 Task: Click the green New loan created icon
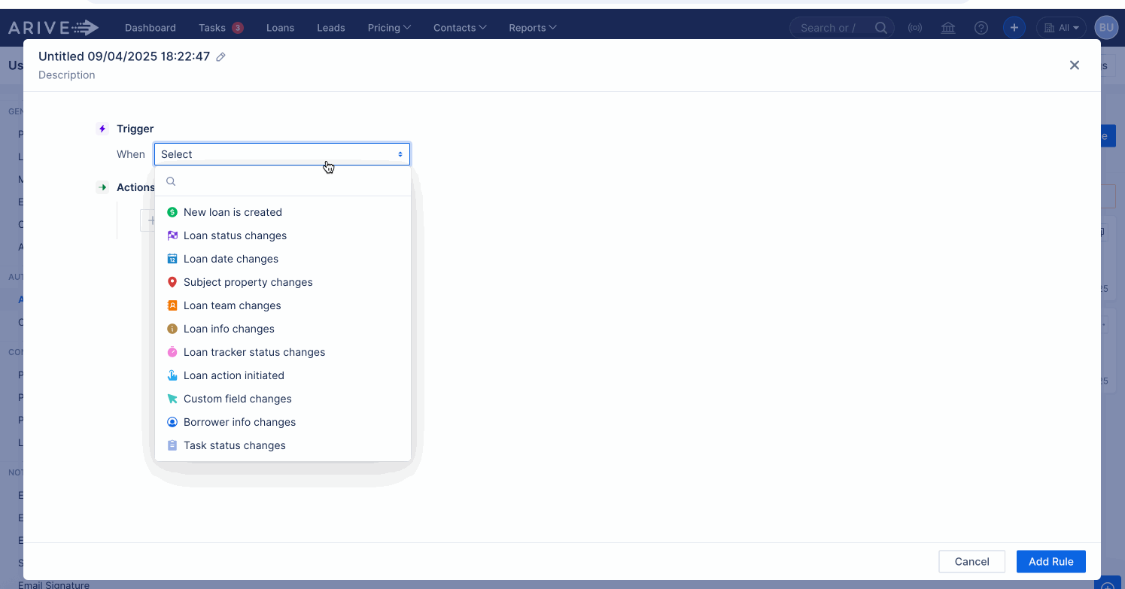(172, 212)
